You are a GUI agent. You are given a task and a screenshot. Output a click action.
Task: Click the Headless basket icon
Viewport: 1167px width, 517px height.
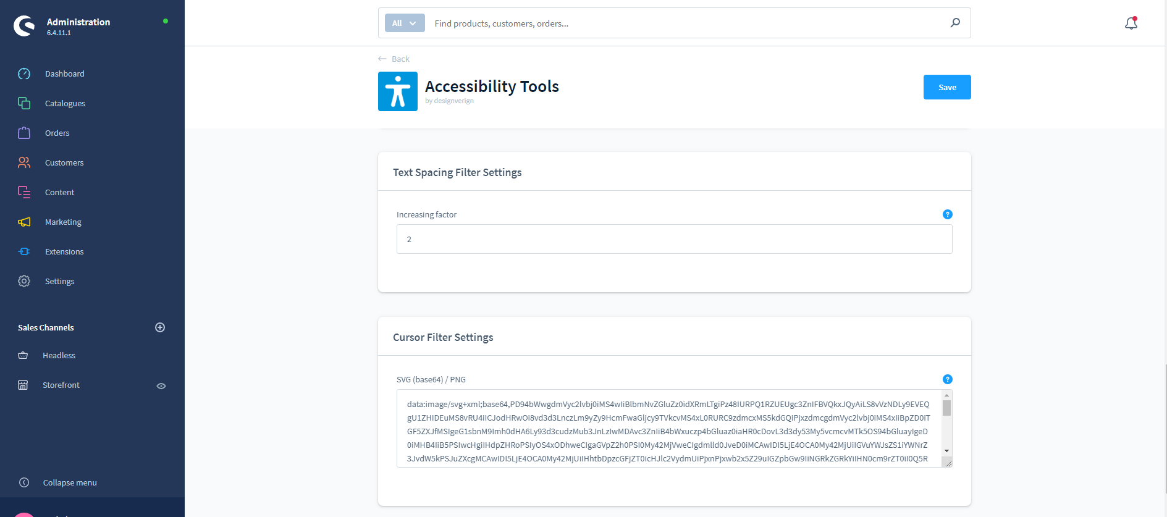[23, 355]
